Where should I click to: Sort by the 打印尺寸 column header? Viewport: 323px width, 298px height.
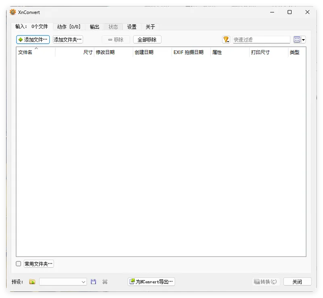click(x=268, y=52)
